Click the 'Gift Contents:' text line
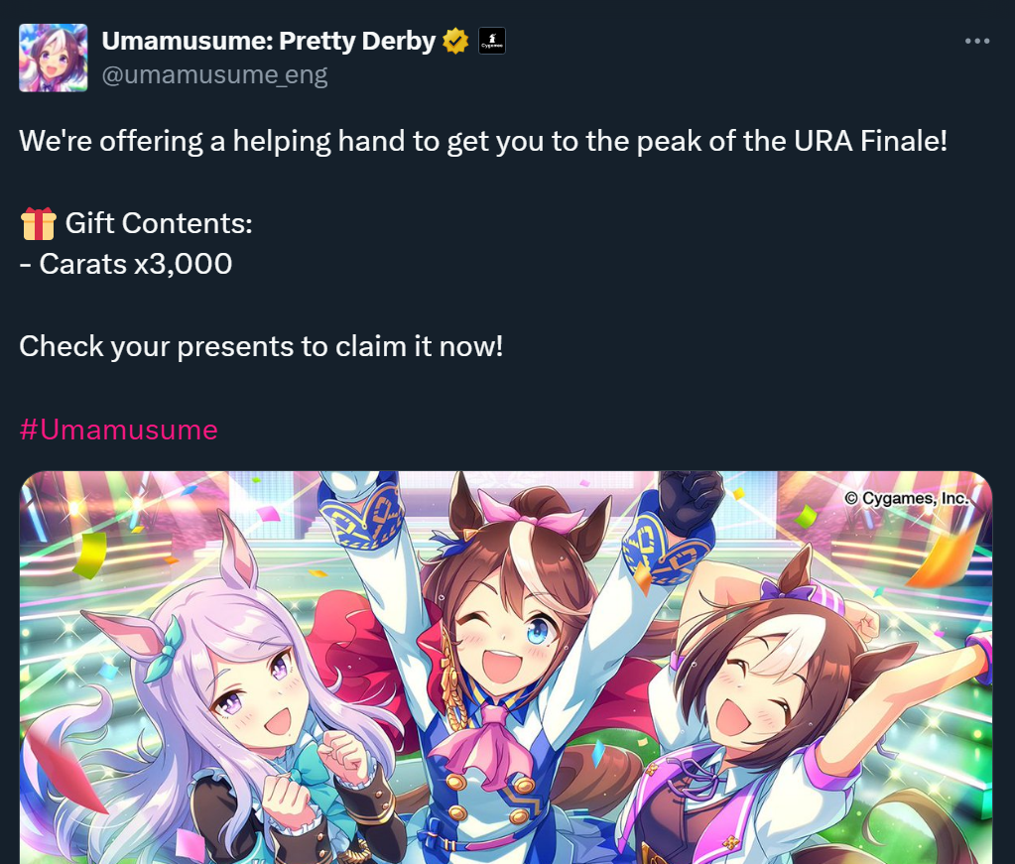The image size is (1015, 864). tap(159, 223)
